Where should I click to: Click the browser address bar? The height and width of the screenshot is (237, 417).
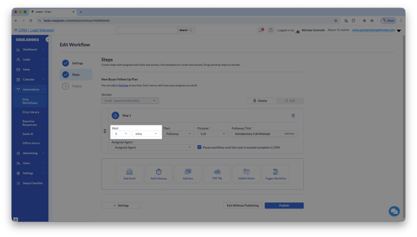tap(186, 20)
